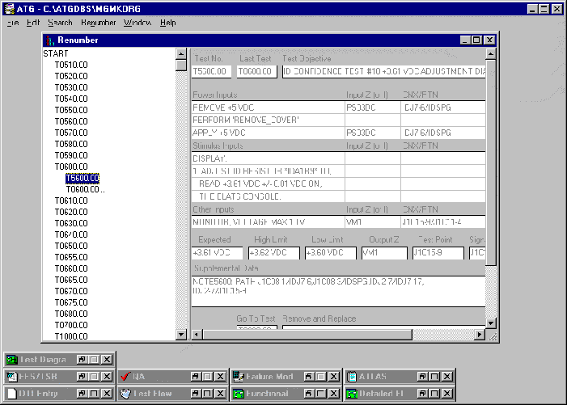Click the Failure Mod minimized window icon

tap(238, 377)
